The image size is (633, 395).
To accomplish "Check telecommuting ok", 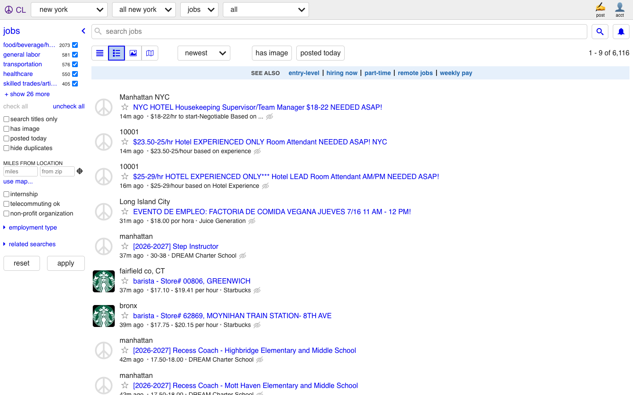I will coord(6,204).
